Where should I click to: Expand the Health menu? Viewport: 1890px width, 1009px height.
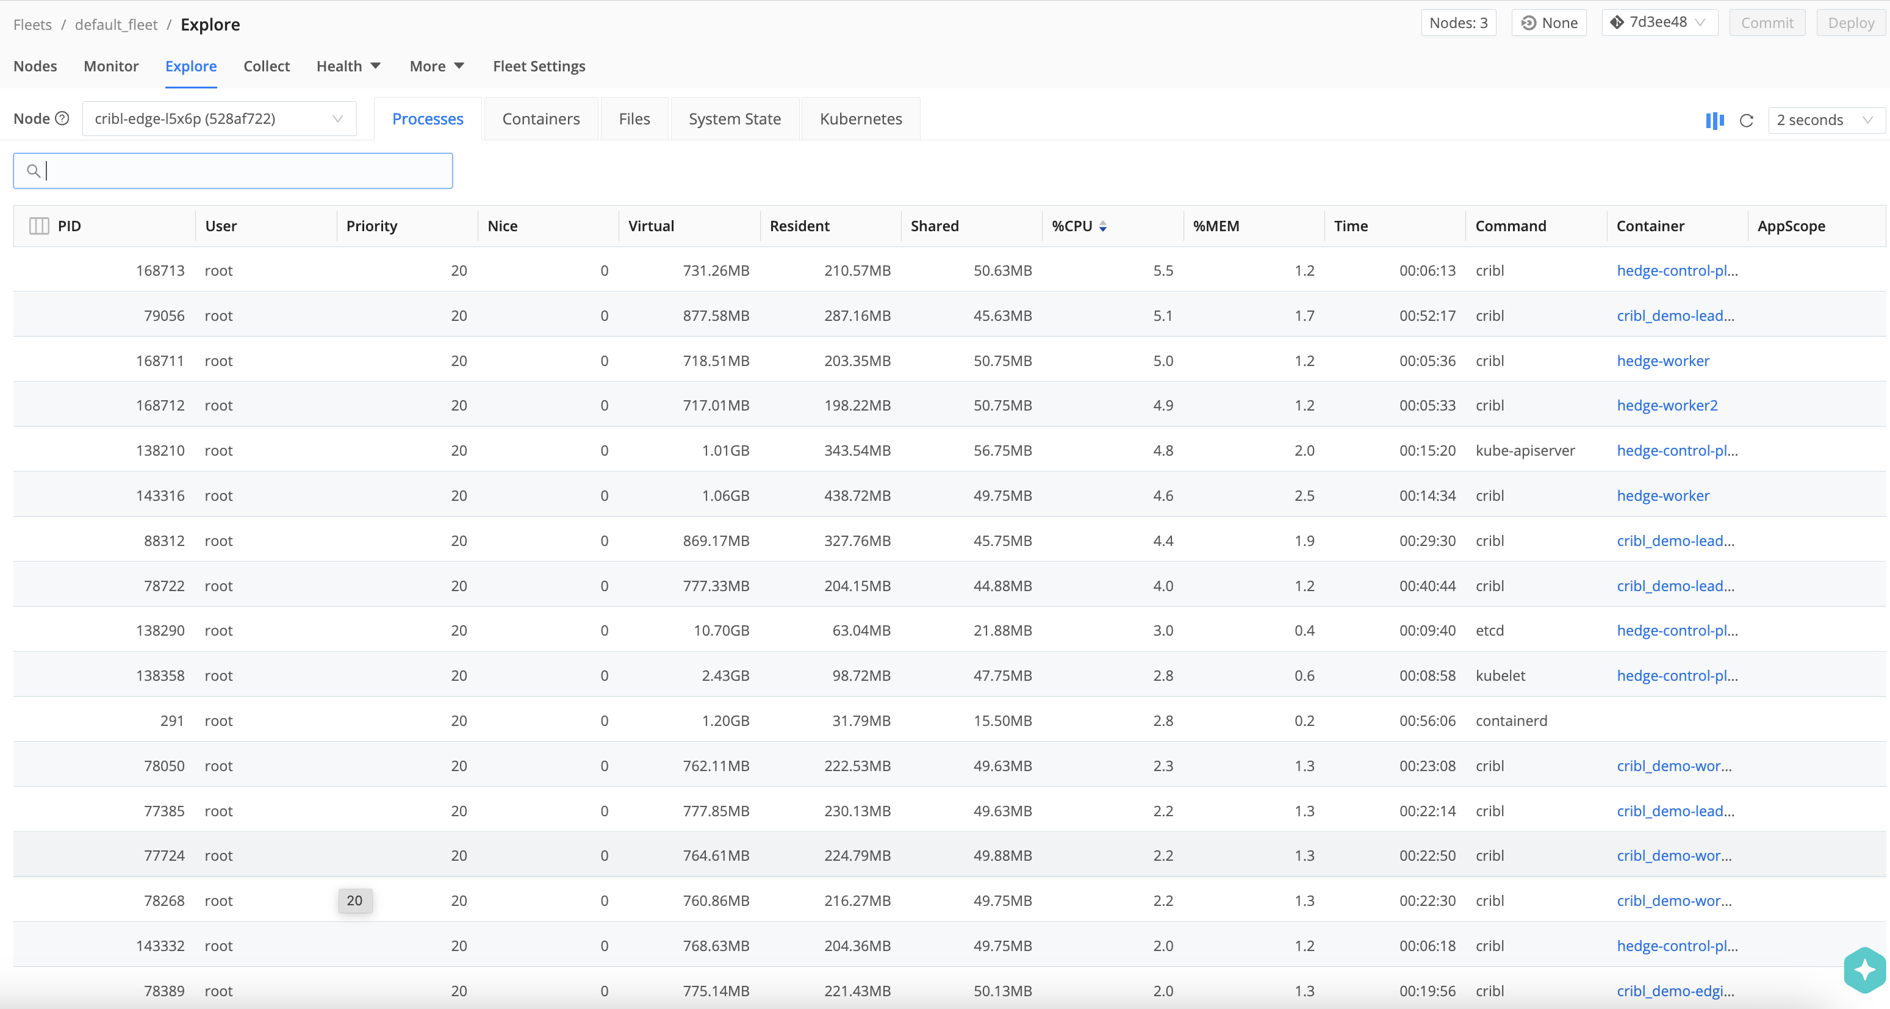click(348, 66)
